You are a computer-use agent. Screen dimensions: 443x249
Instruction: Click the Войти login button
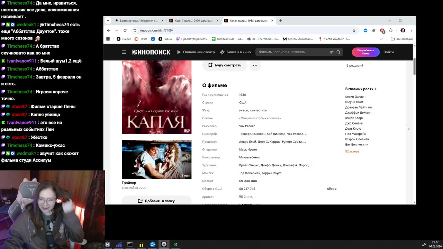coord(388,52)
